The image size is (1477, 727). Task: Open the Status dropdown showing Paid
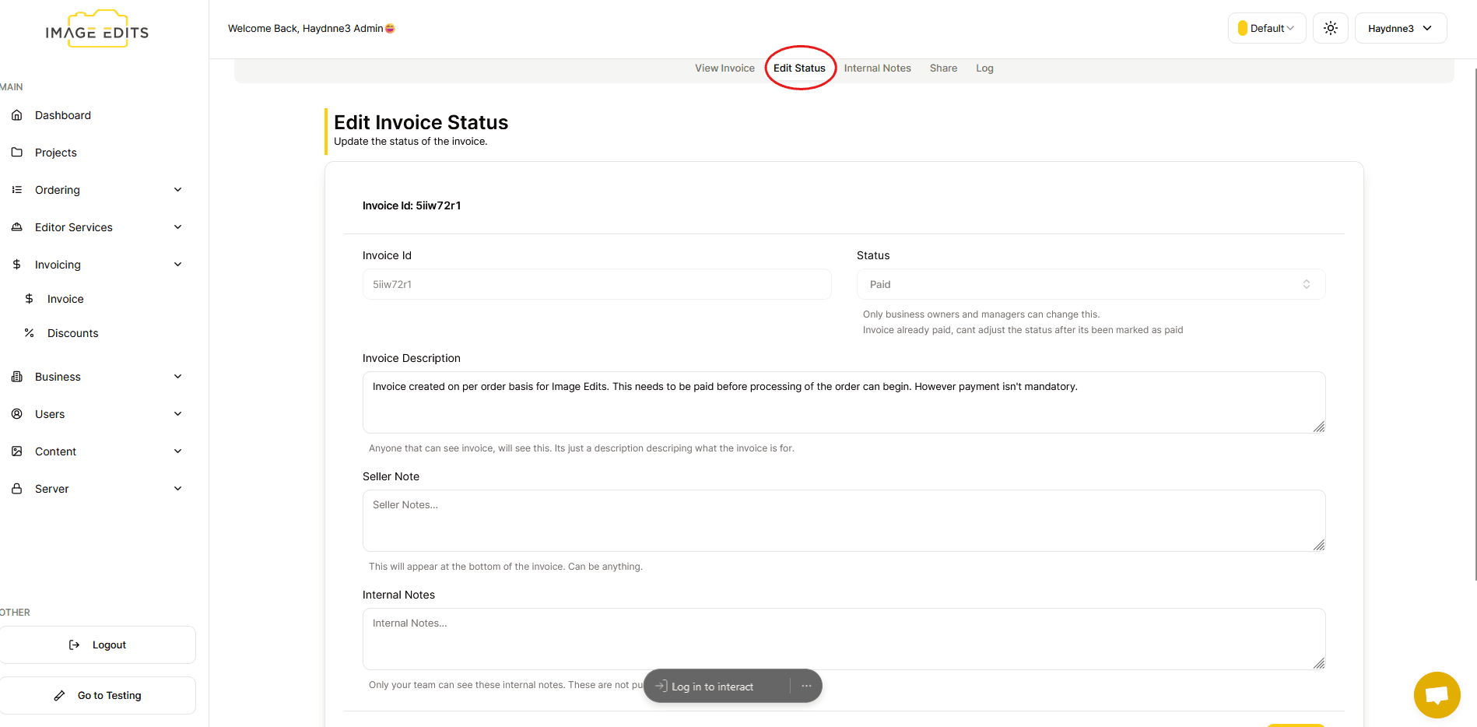tap(1090, 284)
